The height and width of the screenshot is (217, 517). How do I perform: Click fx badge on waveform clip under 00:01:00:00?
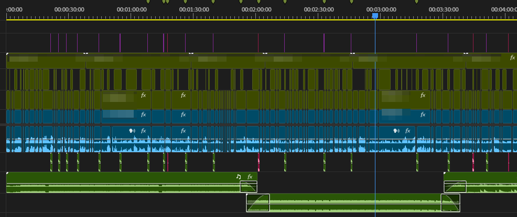(x=144, y=131)
